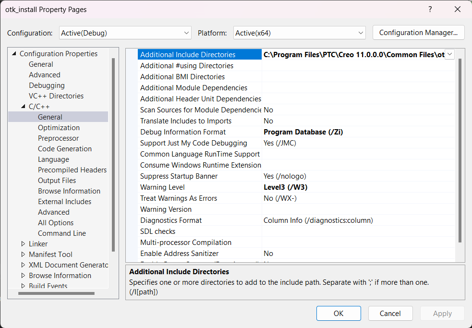Click the help question mark icon
Viewport: 472px width, 328px height.
click(x=430, y=9)
